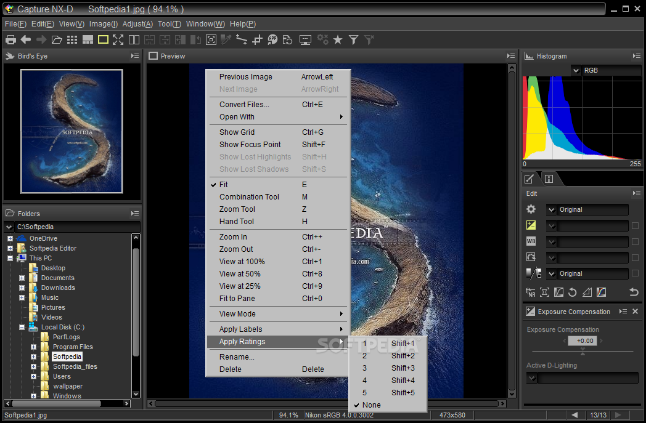Open the Folders panel options button

click(135, 214)
